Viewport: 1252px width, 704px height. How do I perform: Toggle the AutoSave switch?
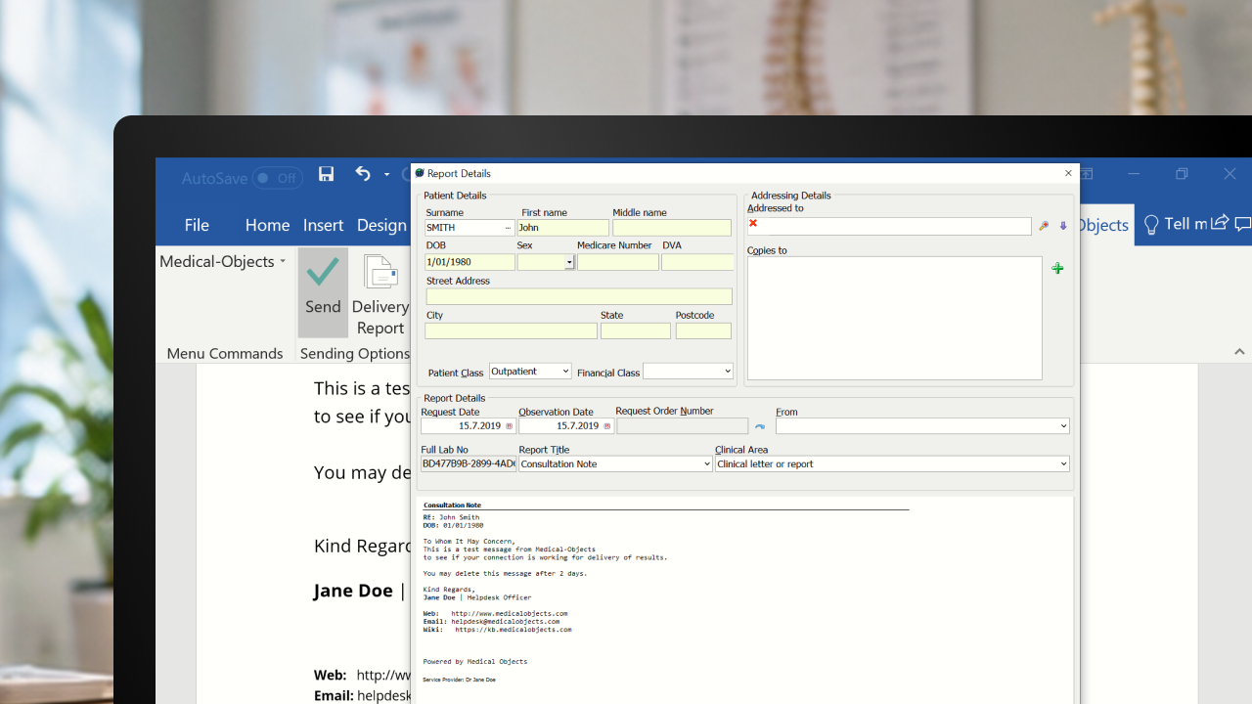pos(277,178)
